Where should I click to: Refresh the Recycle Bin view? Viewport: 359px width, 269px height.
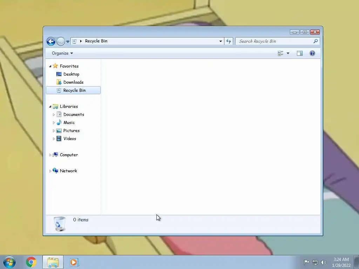click(229, 41)
